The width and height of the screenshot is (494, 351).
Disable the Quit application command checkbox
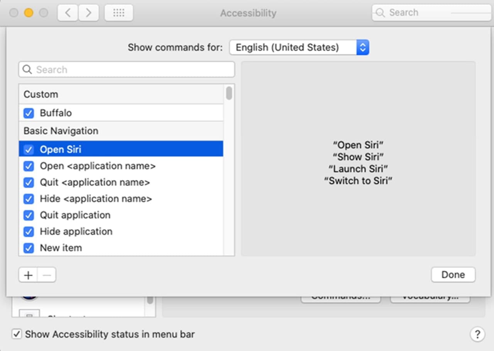(x=29, y=215)
